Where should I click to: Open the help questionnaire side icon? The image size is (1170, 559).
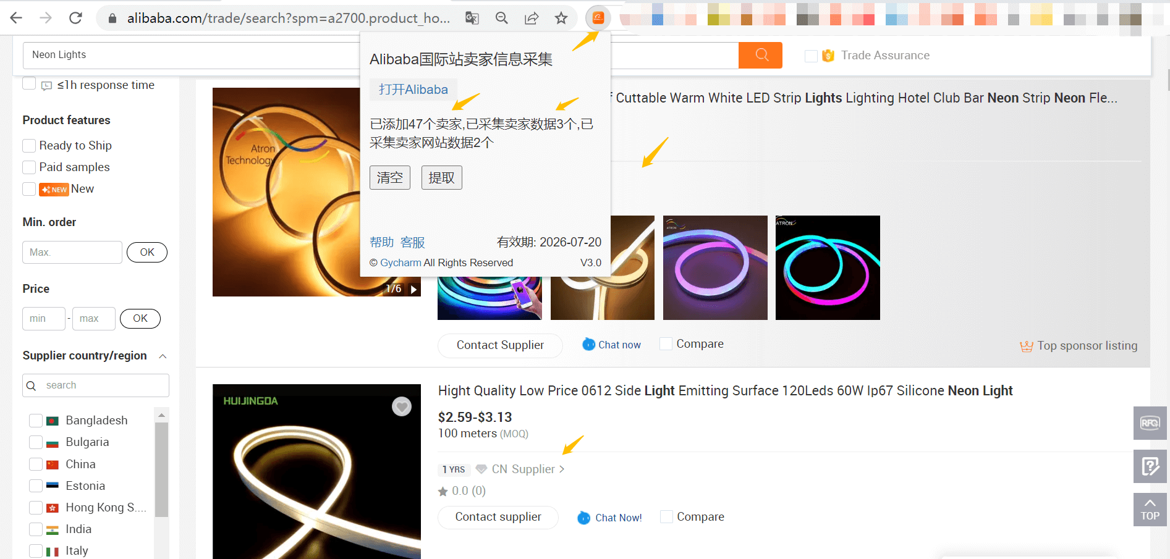pyautogui.click(x=1150, y=466)
